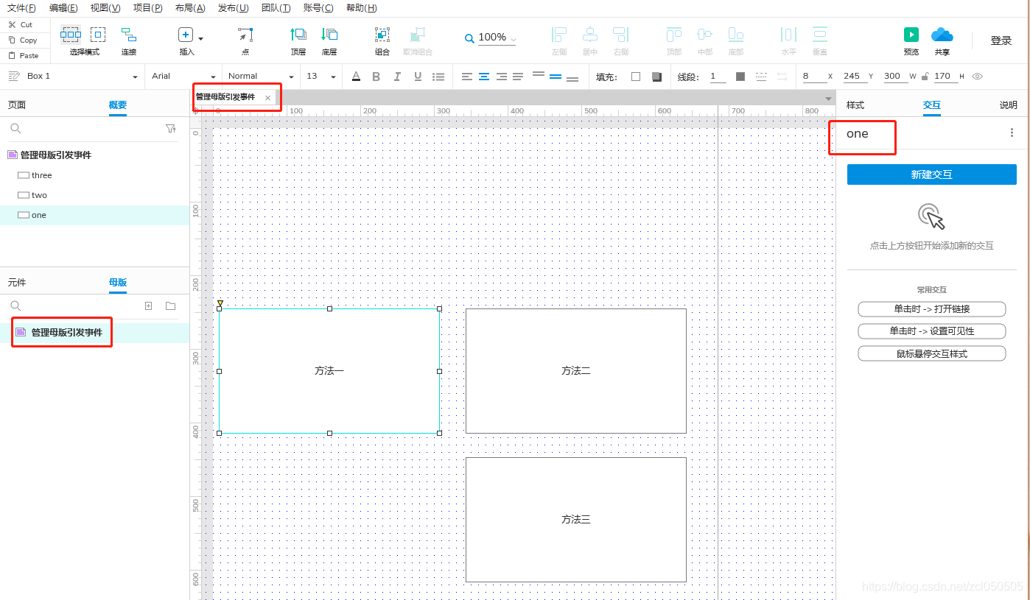
Task: Click the line color swatch
Action: [740, 77]
